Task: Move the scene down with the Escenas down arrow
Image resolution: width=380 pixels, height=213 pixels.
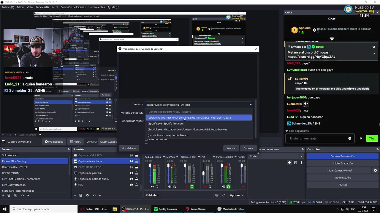Action: point(28,195)
